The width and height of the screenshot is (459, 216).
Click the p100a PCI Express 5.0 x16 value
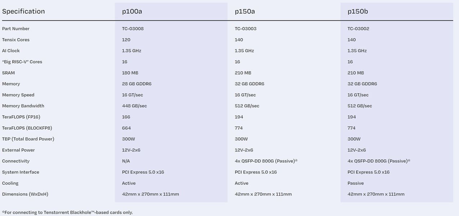[143, 172]
